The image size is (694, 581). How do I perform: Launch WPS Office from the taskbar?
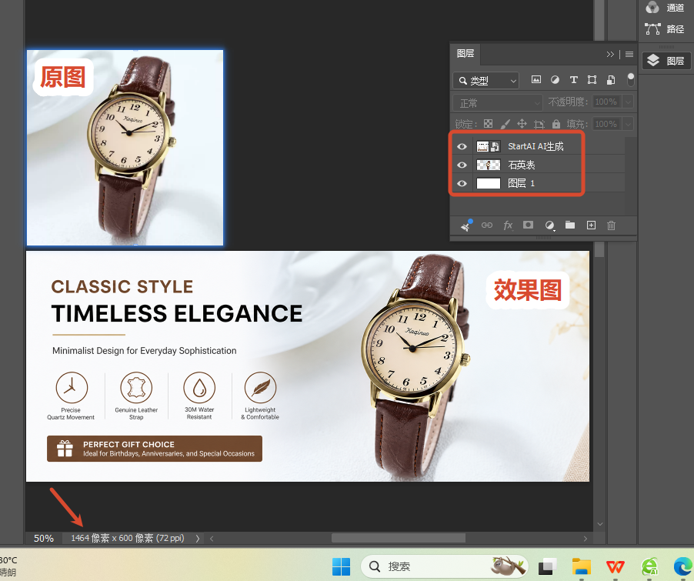616,566
